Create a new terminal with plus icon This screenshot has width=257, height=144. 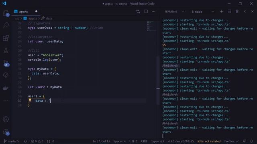pos(221,12)
